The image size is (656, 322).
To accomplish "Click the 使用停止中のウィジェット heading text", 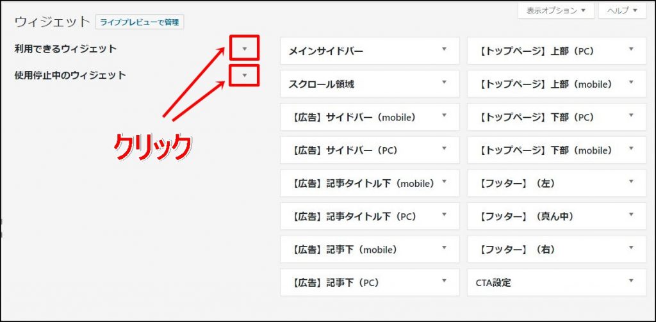I will click(x=70, y=76).
